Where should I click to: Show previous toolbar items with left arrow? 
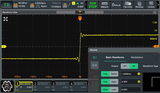(86, 5)
